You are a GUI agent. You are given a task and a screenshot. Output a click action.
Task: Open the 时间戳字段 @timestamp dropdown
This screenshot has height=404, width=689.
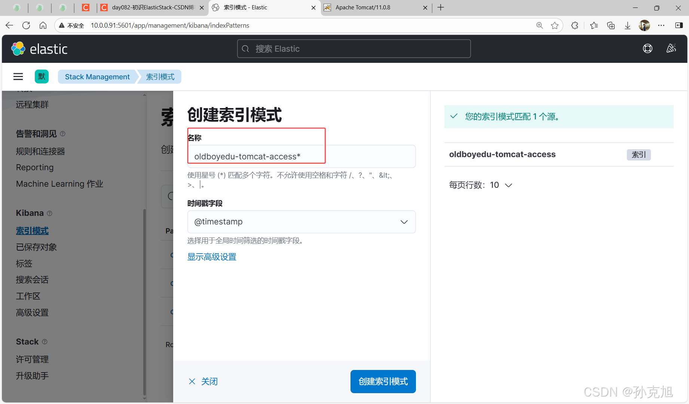[301, 222]
